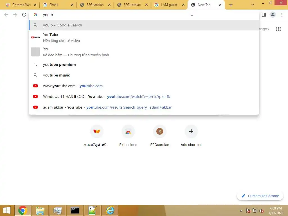Select 'you b - Google Search' suggestion
Screen dimensions: 288x216
tap(144, 25)
